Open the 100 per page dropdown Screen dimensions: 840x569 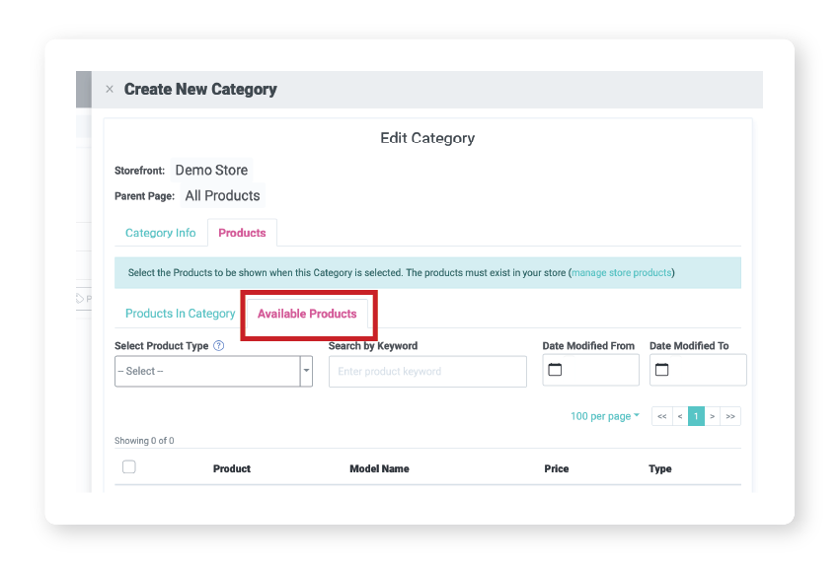(604, 416)
